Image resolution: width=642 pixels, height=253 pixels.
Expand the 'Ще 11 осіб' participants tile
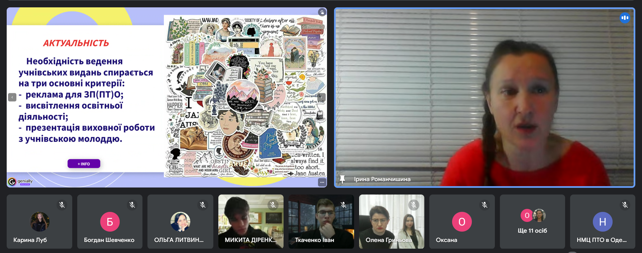coord(532,222)
